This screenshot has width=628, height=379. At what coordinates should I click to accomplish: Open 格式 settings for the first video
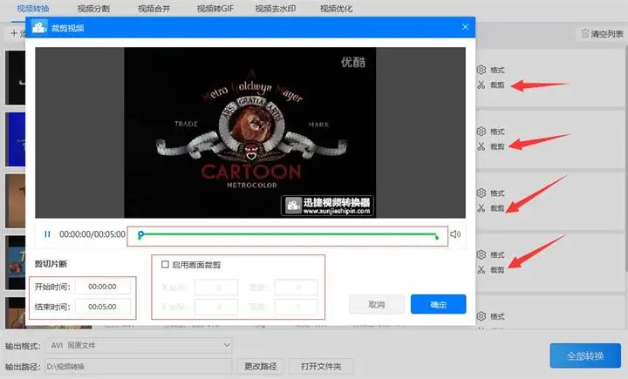coord(491,70)
